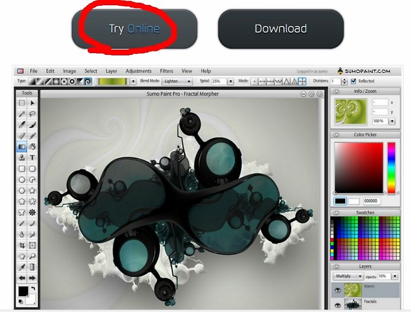The width and height of the screenshot is (411, 312).
Task: Pick a color in the red gradient square
Action: tap(359, 168)
